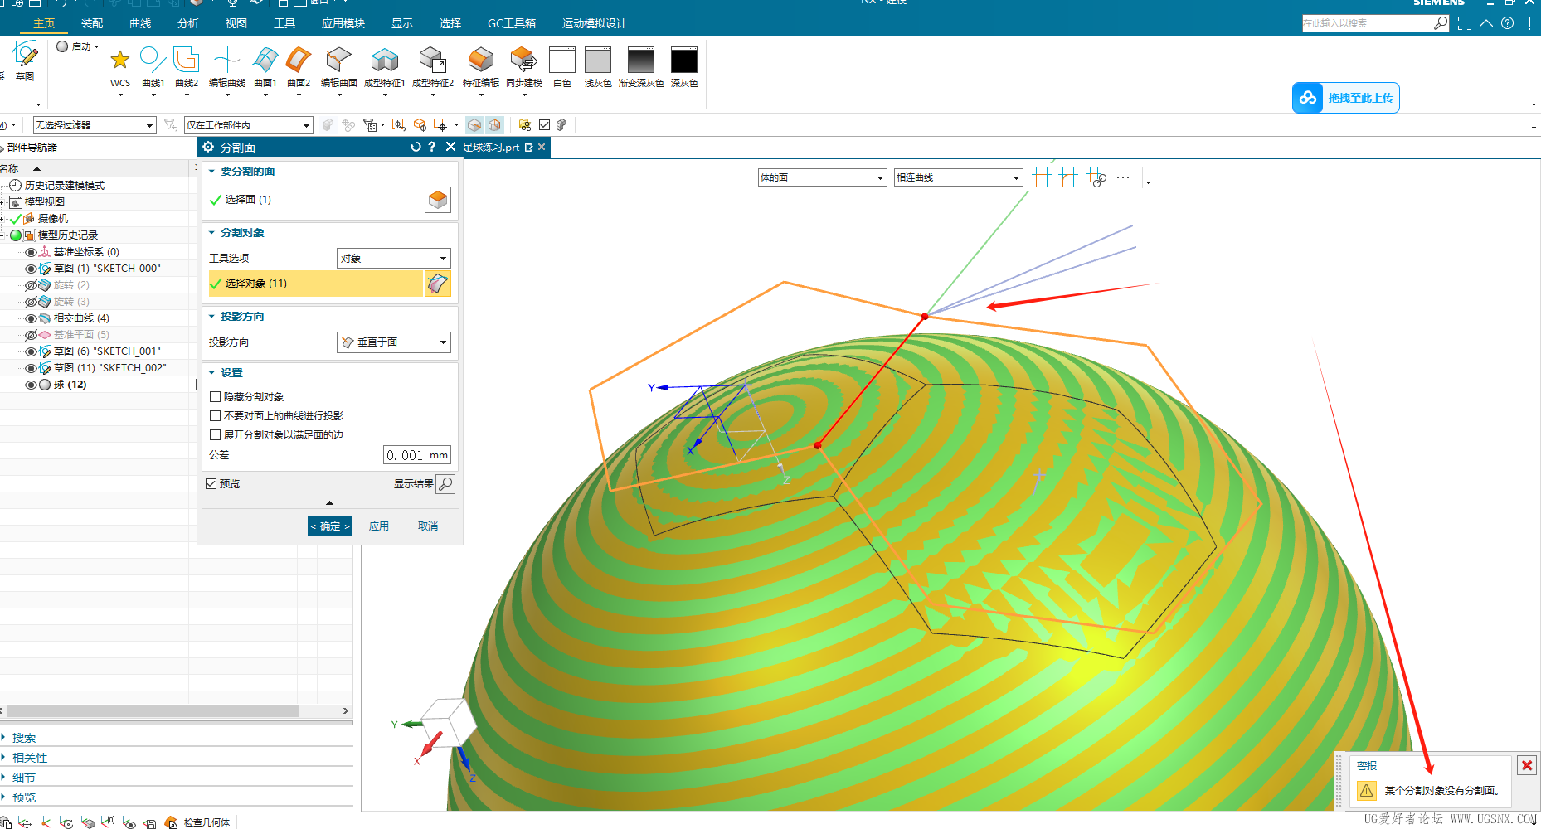Screen dimensions: 1541x829
Task: Click the 显示结果 magnifier icon
Action: tap(445, 484)
